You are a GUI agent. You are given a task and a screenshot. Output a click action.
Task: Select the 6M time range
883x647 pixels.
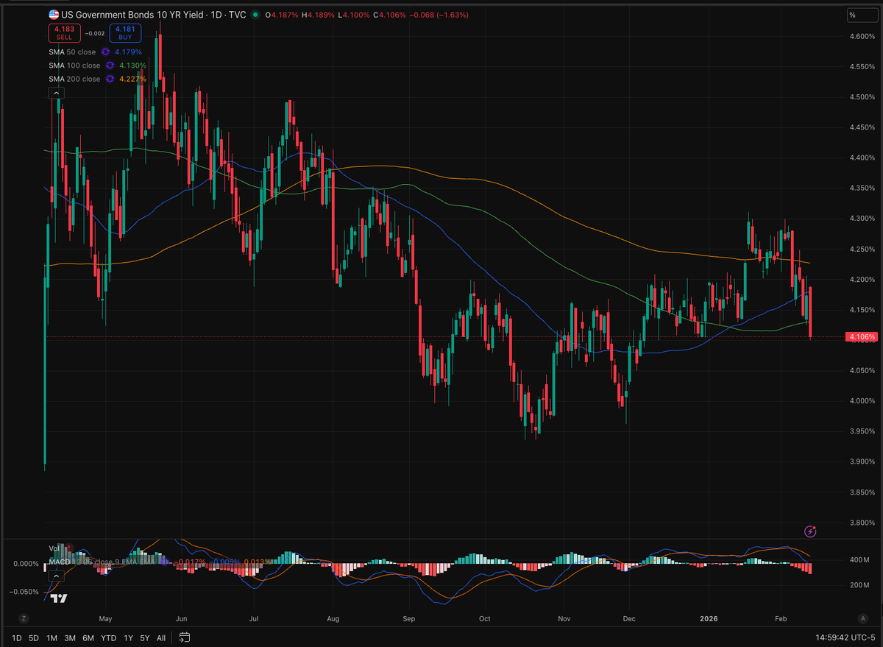88,637
